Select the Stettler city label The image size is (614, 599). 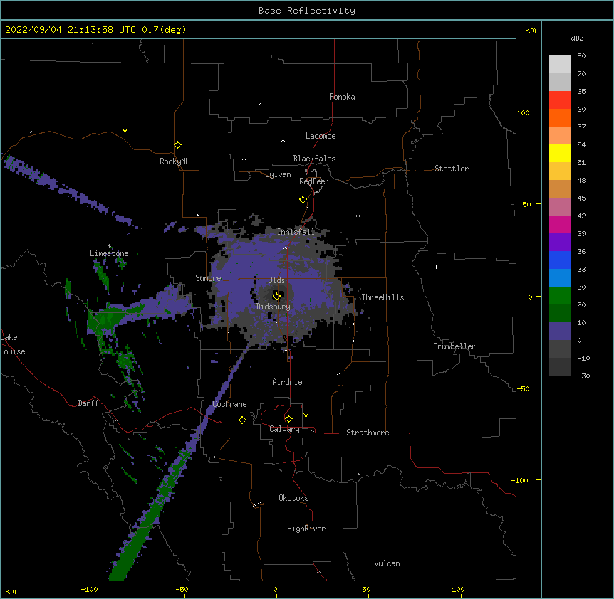point(452,169)
